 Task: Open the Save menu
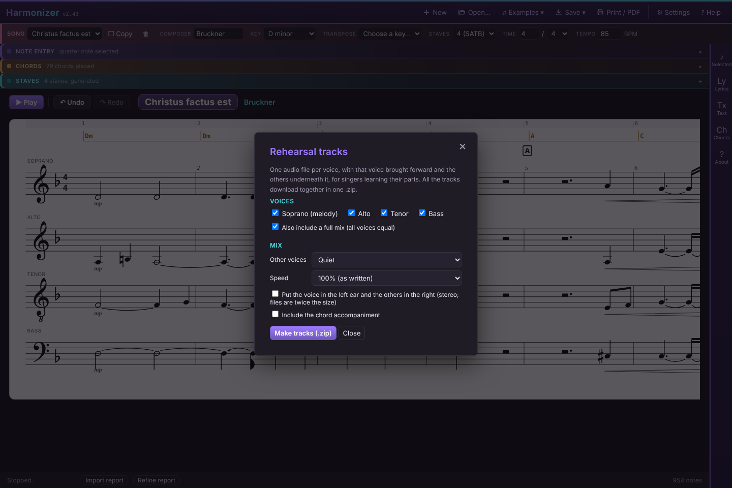pyautogui.click(x=570, y=12)
